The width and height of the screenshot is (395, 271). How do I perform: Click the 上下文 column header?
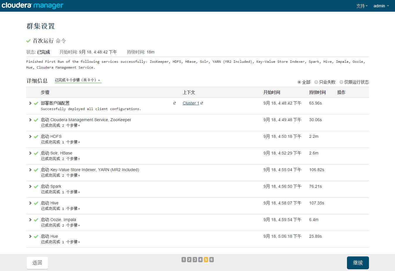coord(189,92)
